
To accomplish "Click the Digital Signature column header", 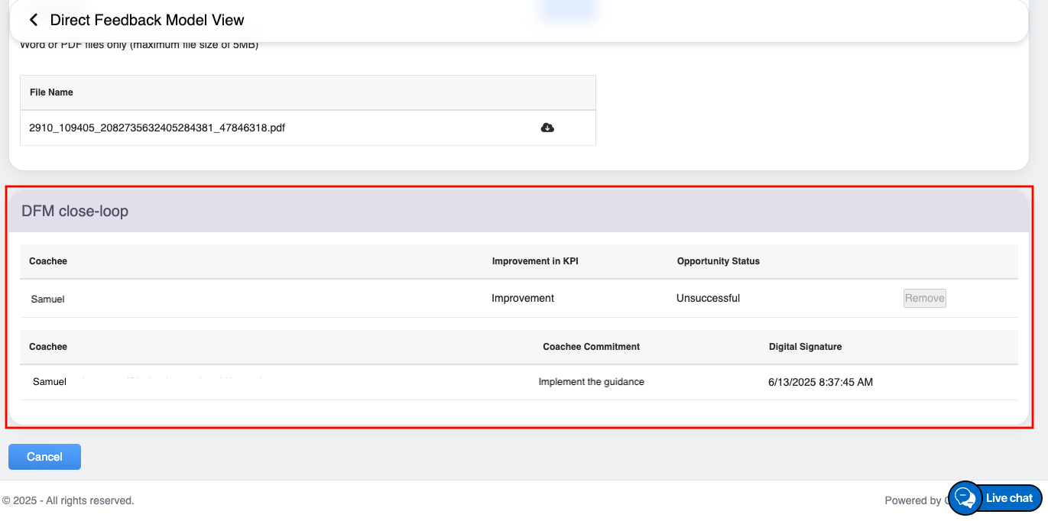I will 805,347.
